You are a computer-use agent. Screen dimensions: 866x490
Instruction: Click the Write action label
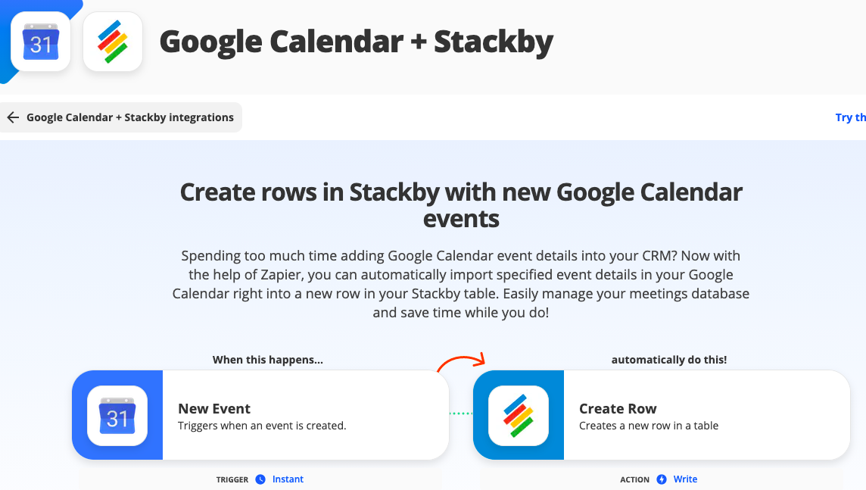(685, 479)
